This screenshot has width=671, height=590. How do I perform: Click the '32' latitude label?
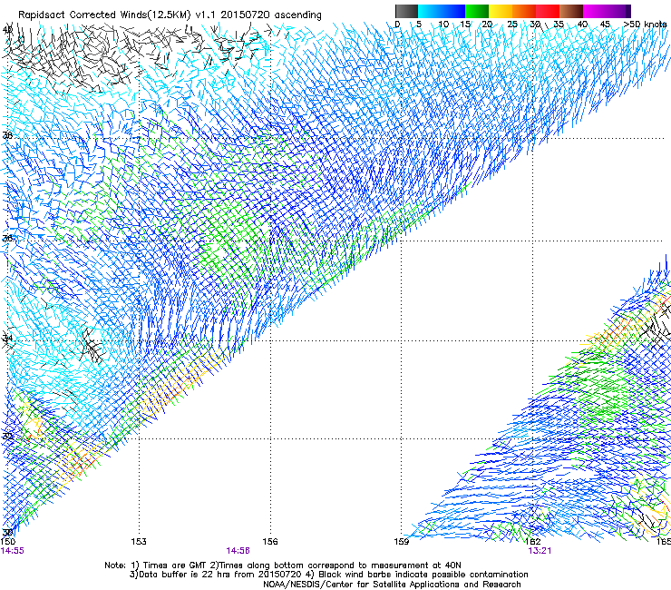(x=7, y=437)
